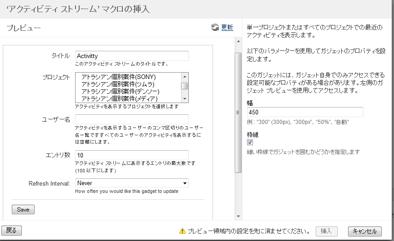The height and width of the screenshot is (241, 394).
Task: Click the キャンセル button
Action: point(364,231)
